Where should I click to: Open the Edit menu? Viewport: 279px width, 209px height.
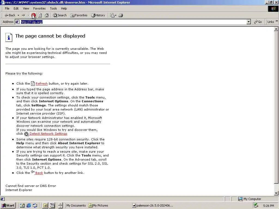(x=16, y=8)
